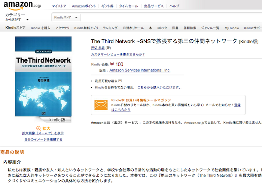
Task: Click the 拡大 orange text
Action: (46, 128)
